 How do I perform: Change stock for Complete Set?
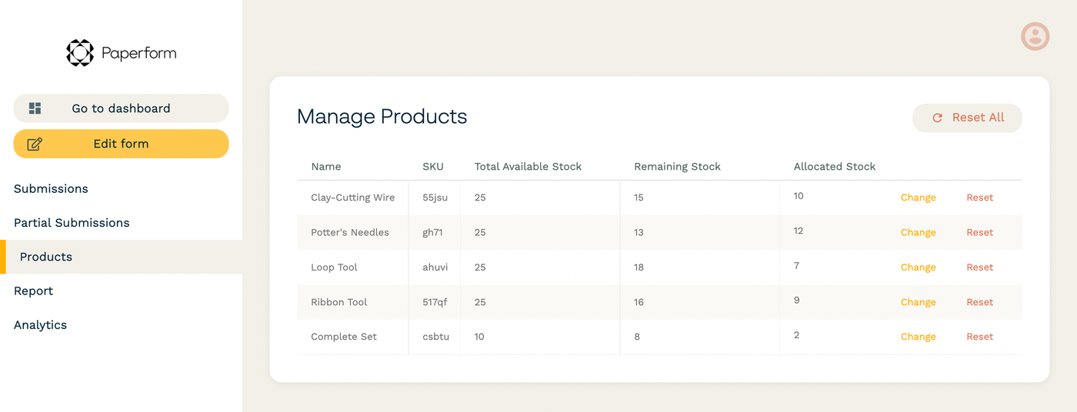click(918, 337)
